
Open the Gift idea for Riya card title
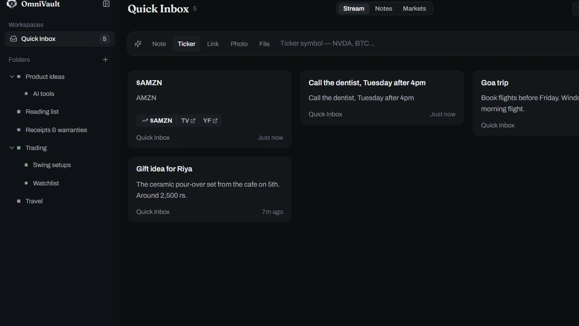tap(164, 169)
